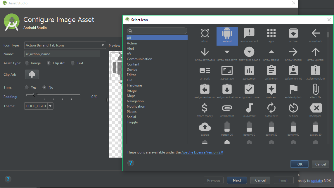The height and width of the screenshot is (188, 334).
Task: Show All icon categories
Action: pos(157,38)
